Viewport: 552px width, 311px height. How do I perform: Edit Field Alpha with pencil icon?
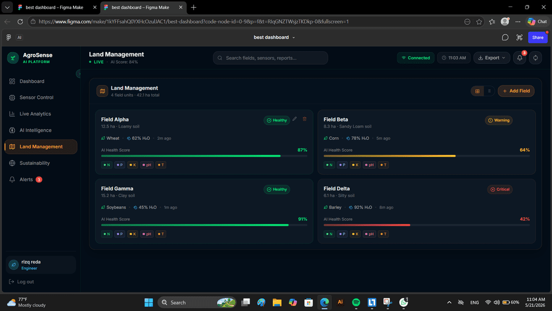coord(295,119)
